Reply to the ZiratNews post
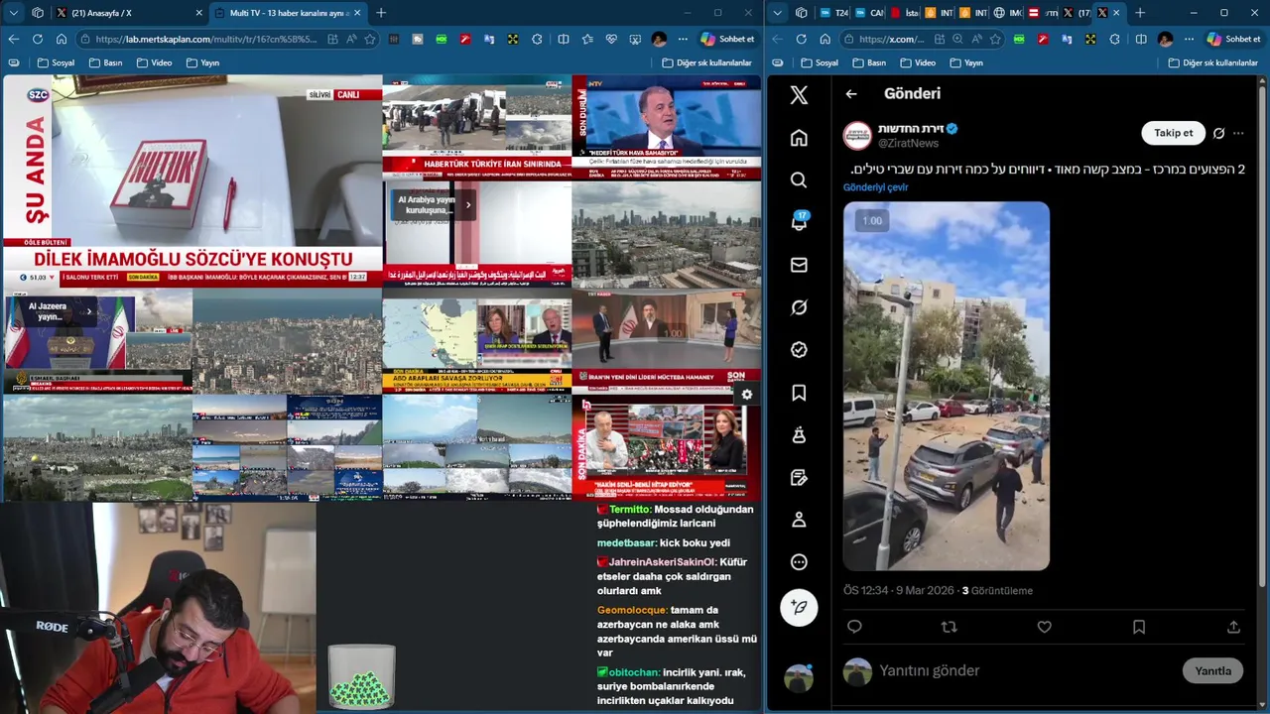Viewport: 1270px width, 714px height. 854,627
